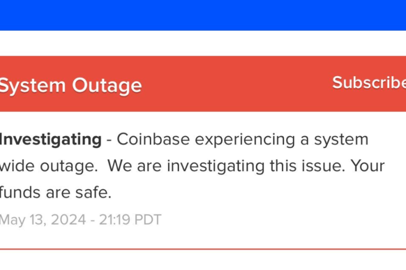The image size is (406, 270).
Task: Click the Subscribe button in red banner
Action: (x=369, y=83)
